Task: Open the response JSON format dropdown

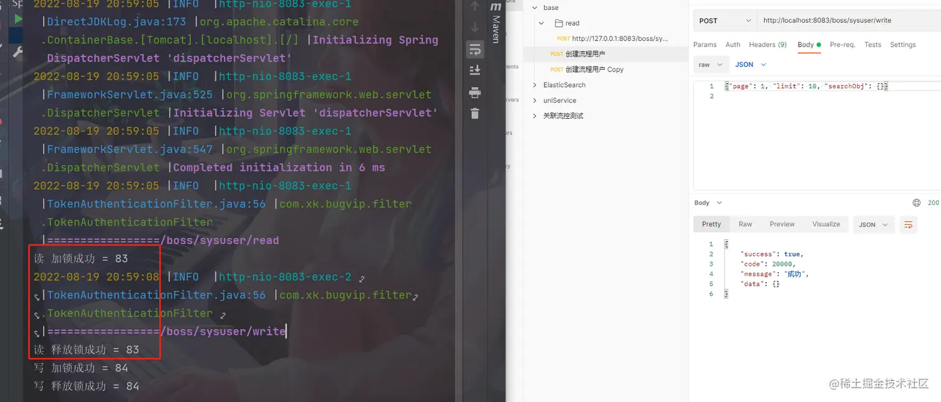Action: [x=874, y=224]
